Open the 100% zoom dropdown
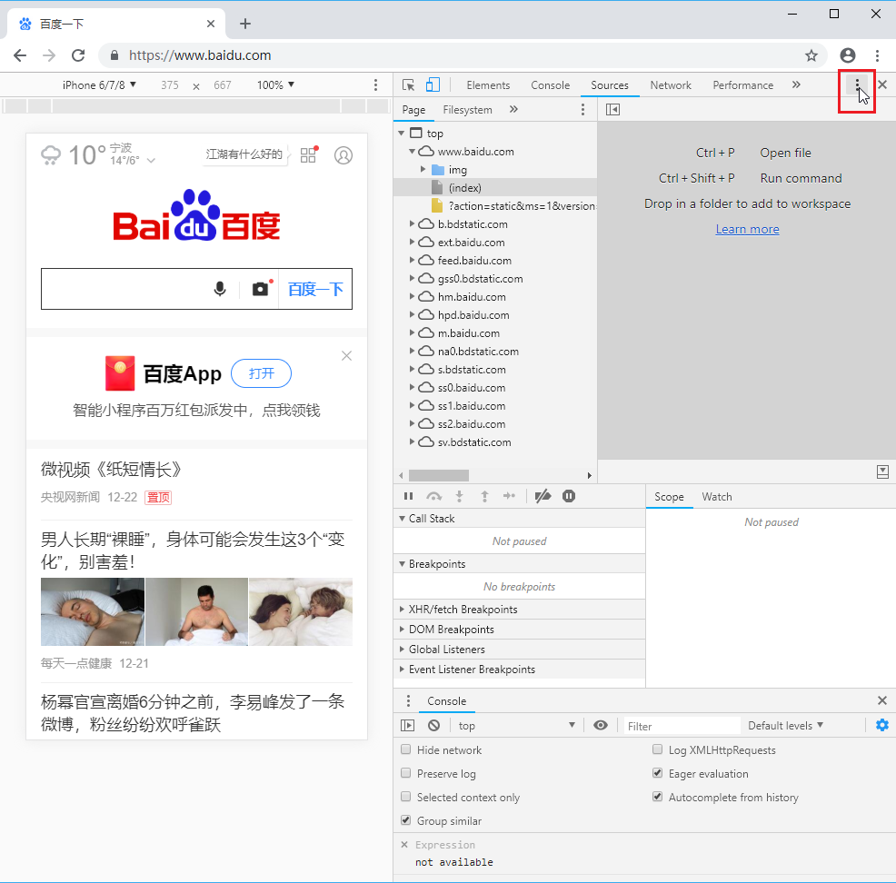This screenshot has height=883, width=896. click(275, 85)
